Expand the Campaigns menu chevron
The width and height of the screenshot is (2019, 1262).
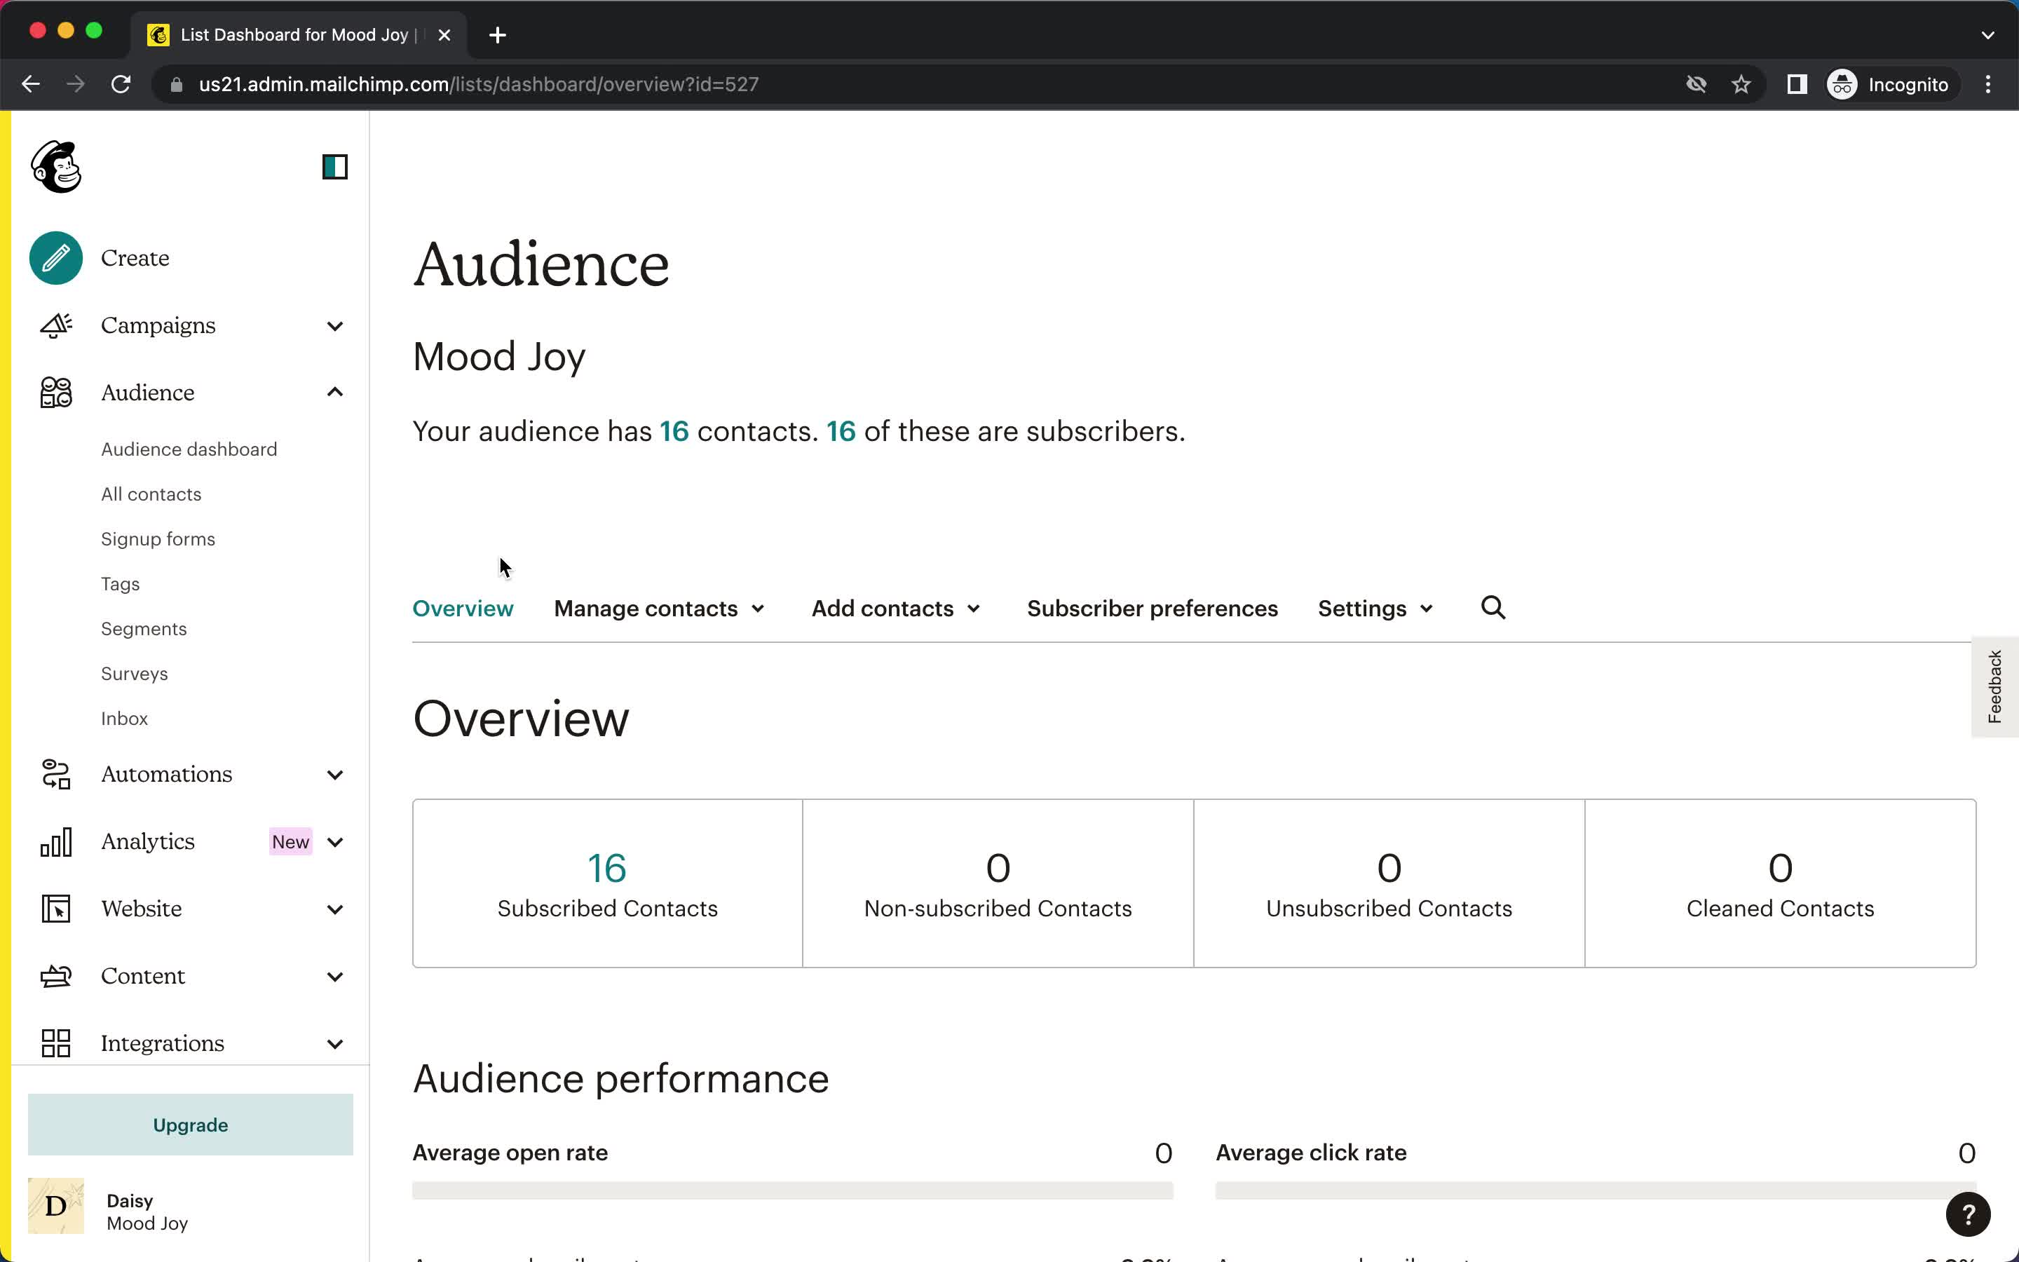(334, 325)
